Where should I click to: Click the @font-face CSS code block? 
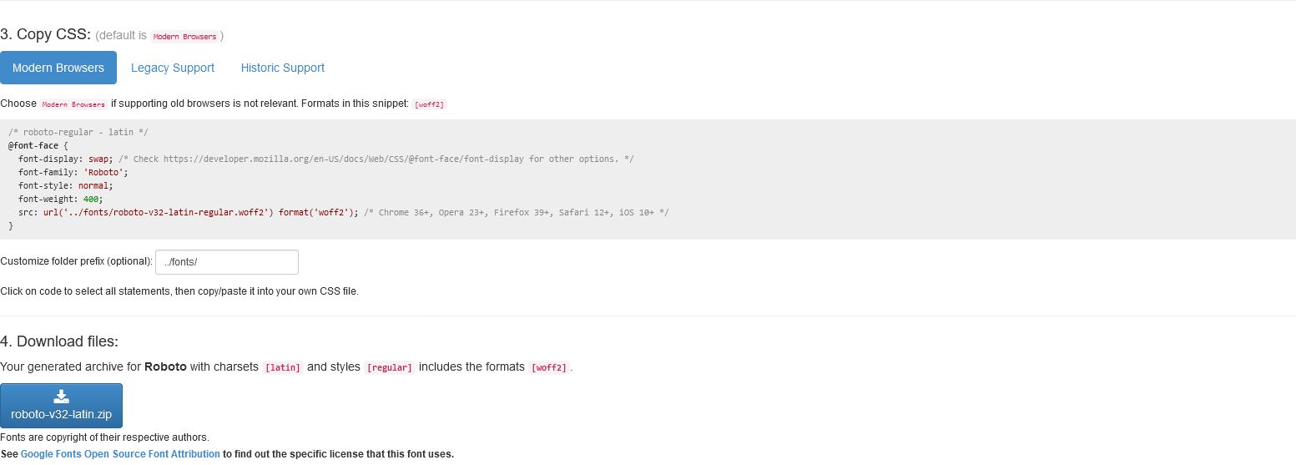[x=648, y=179]
